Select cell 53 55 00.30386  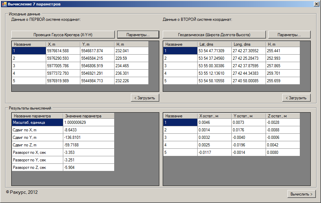point(215,66)
